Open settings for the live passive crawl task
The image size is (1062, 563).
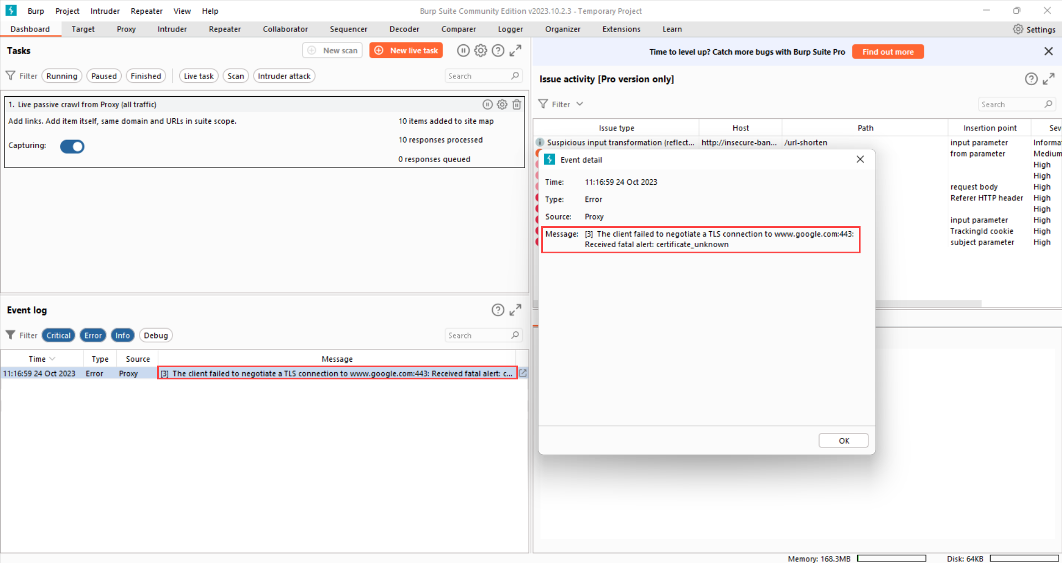502,105
